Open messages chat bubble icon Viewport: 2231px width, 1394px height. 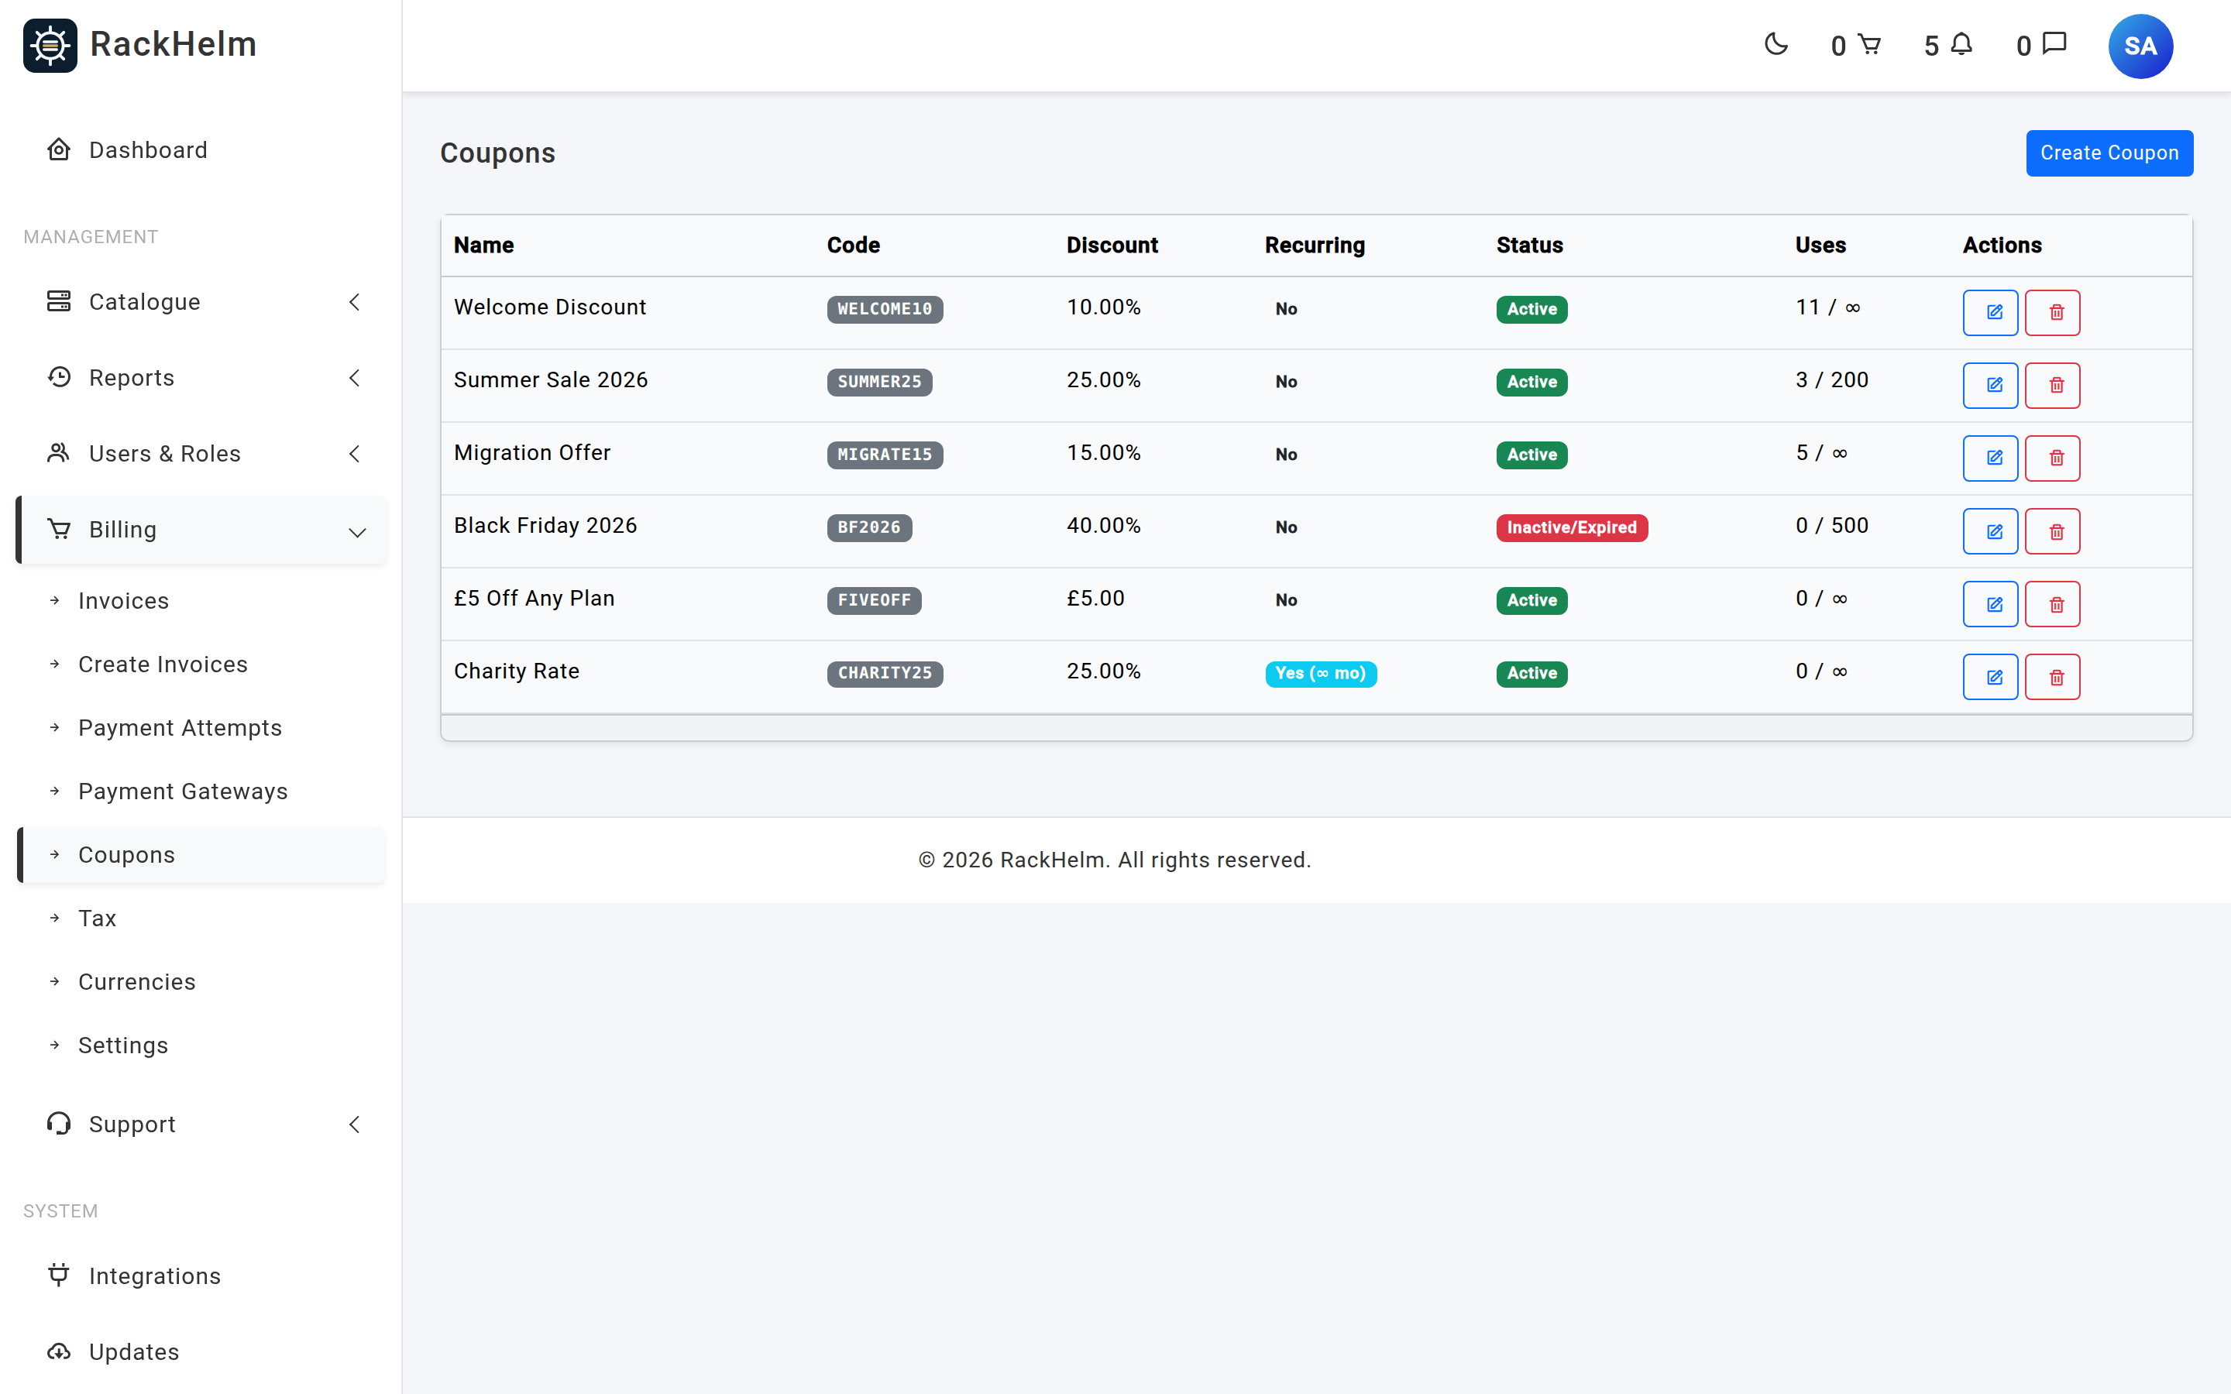pyautogui.click(x=2054, y=44)
